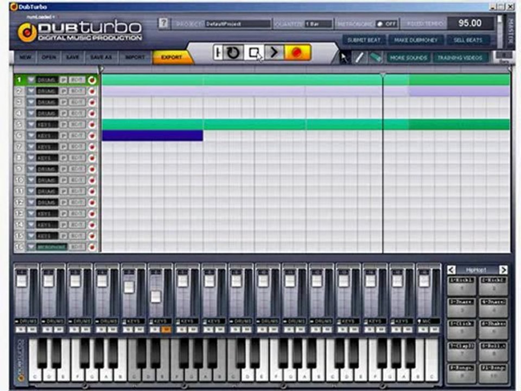Hit the 3-Snare drum pad

point(461,307)
